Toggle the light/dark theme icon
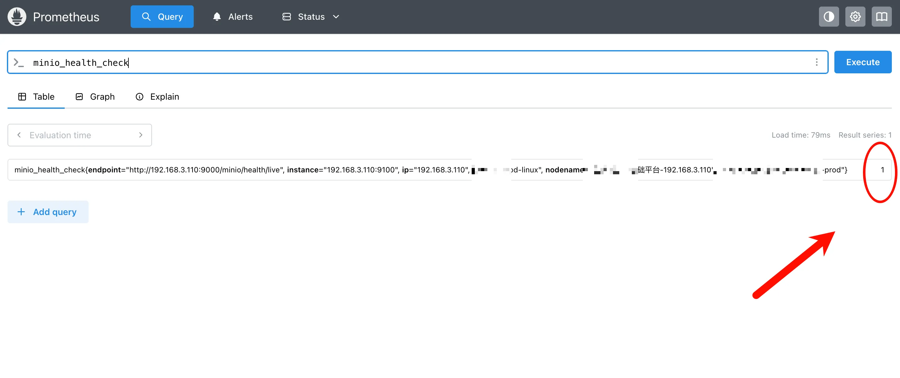The image size is (900, 378). [x=828, y=16]
